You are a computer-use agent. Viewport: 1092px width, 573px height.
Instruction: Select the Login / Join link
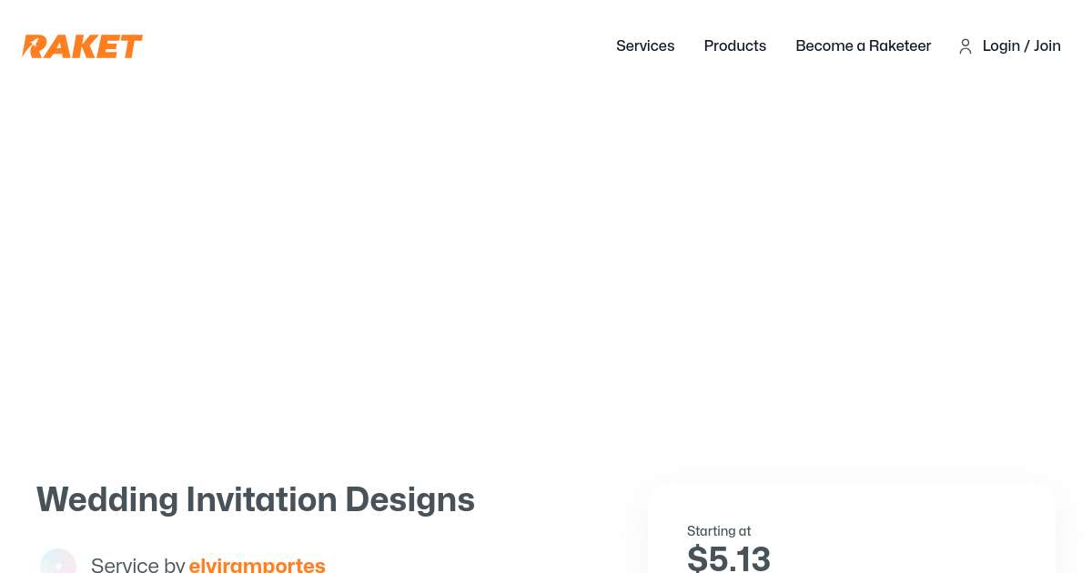coord(1021,46)
